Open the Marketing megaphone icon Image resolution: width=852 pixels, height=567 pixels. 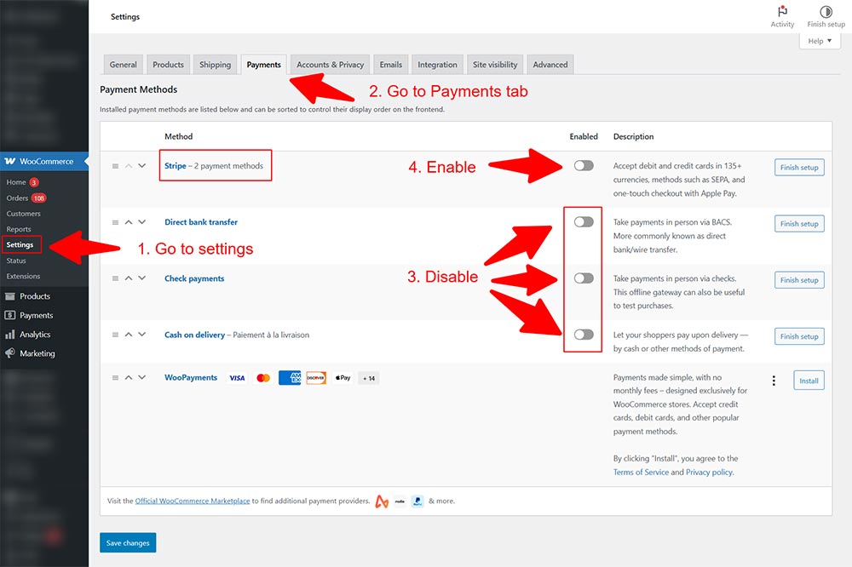click(9, 353)
